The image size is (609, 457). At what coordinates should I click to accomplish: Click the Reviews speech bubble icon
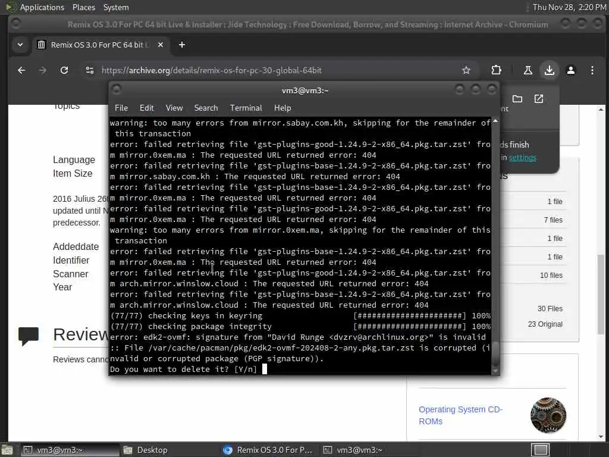pos(29,336)
